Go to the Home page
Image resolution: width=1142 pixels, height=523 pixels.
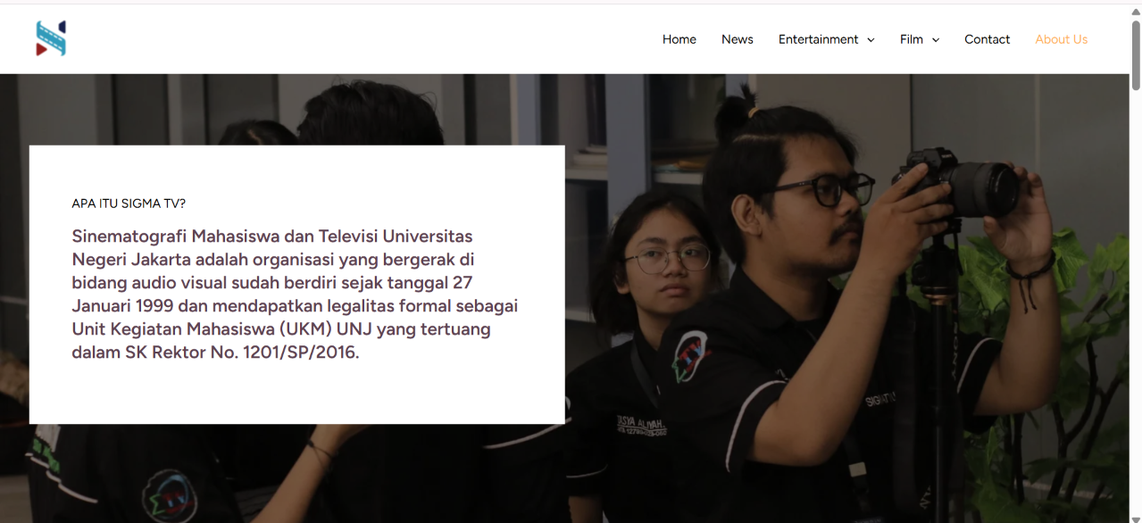tap(679, 39)
